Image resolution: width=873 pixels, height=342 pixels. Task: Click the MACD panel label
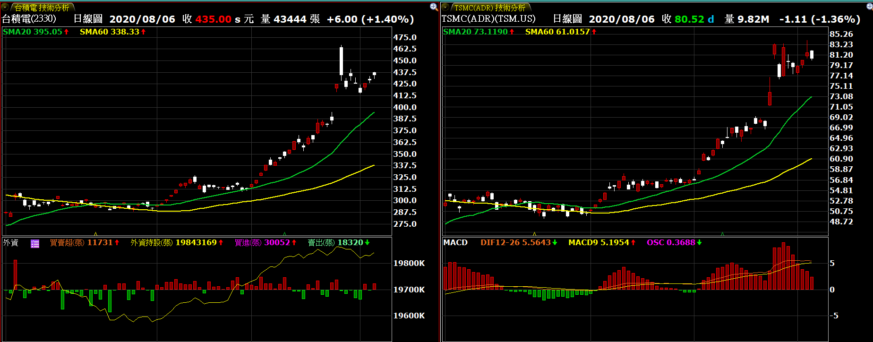pos(455,242)
